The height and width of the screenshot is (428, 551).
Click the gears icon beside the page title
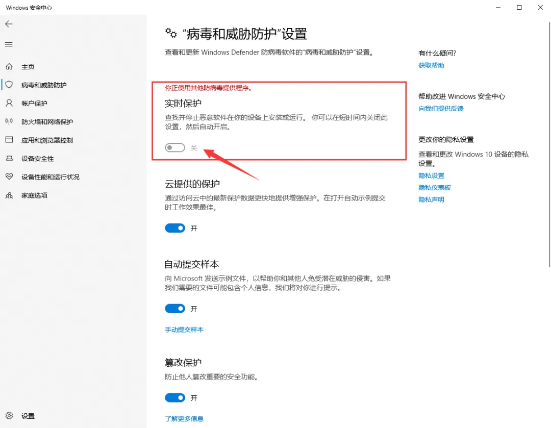pyautogui.click(x=171, y=33)
